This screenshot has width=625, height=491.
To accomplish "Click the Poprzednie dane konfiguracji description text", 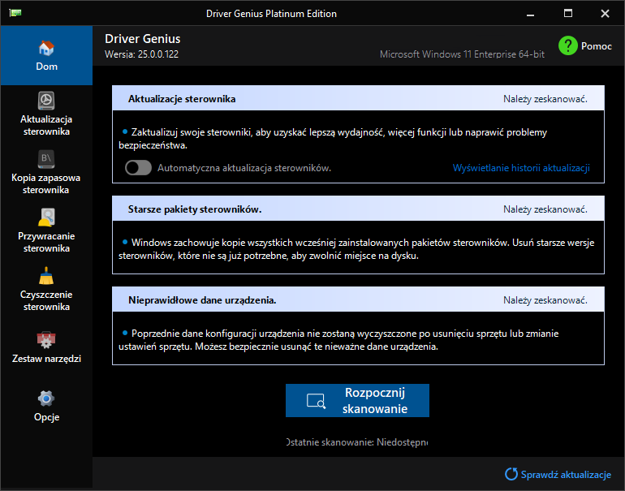I will tap(338, 340).
